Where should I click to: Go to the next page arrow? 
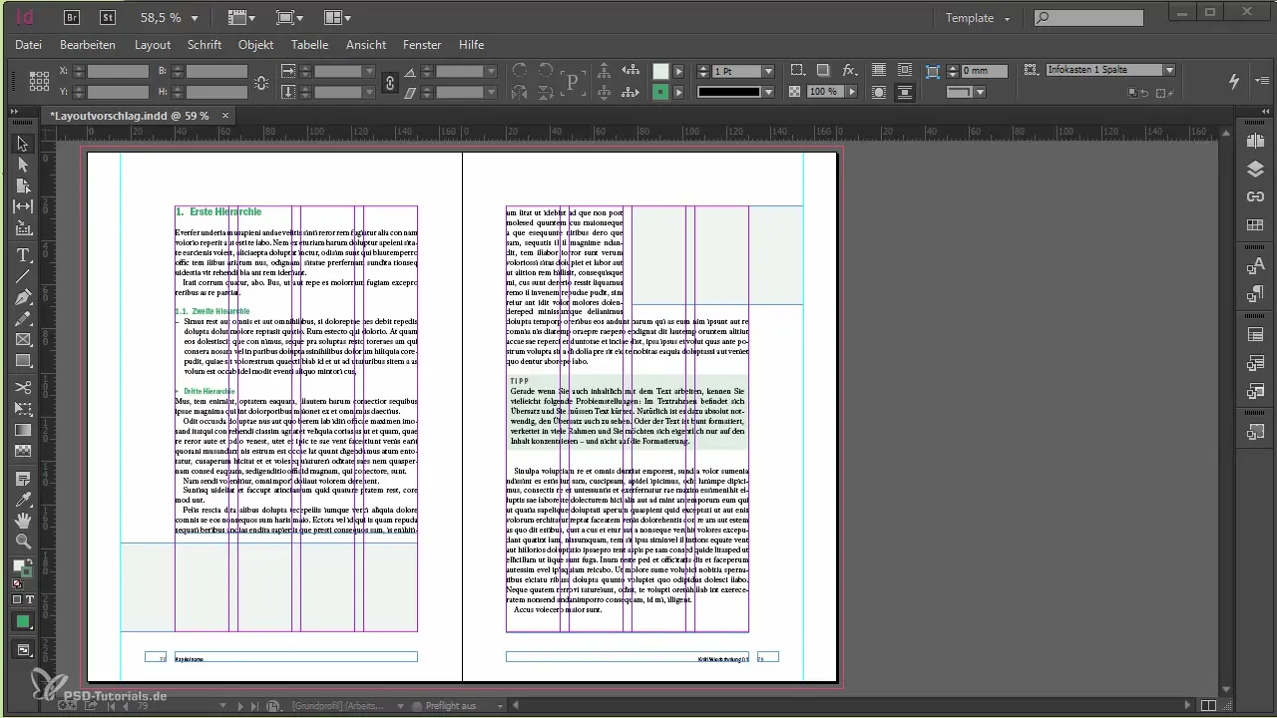click(x=241, y=706)
